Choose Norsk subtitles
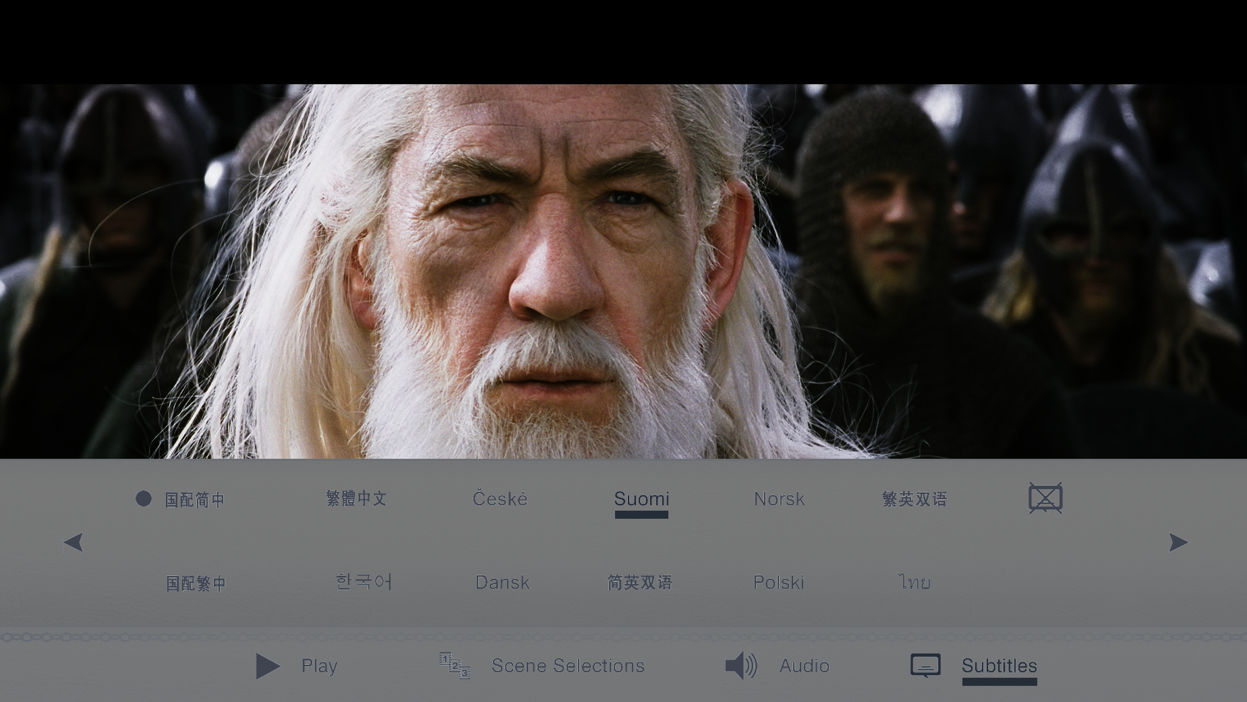This screenshot has width=1247, height=702. tap(779, 499)
